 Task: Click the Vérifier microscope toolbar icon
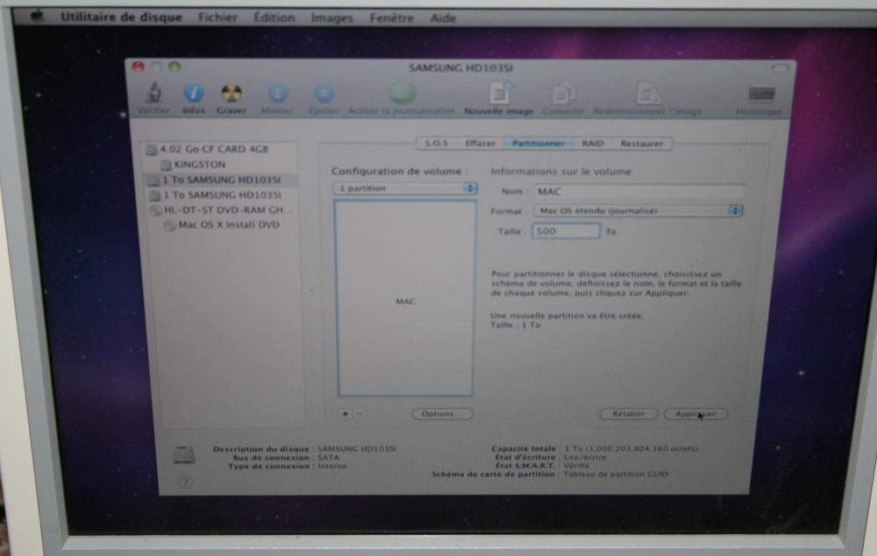pyautogui.click(x=153, y=92)
